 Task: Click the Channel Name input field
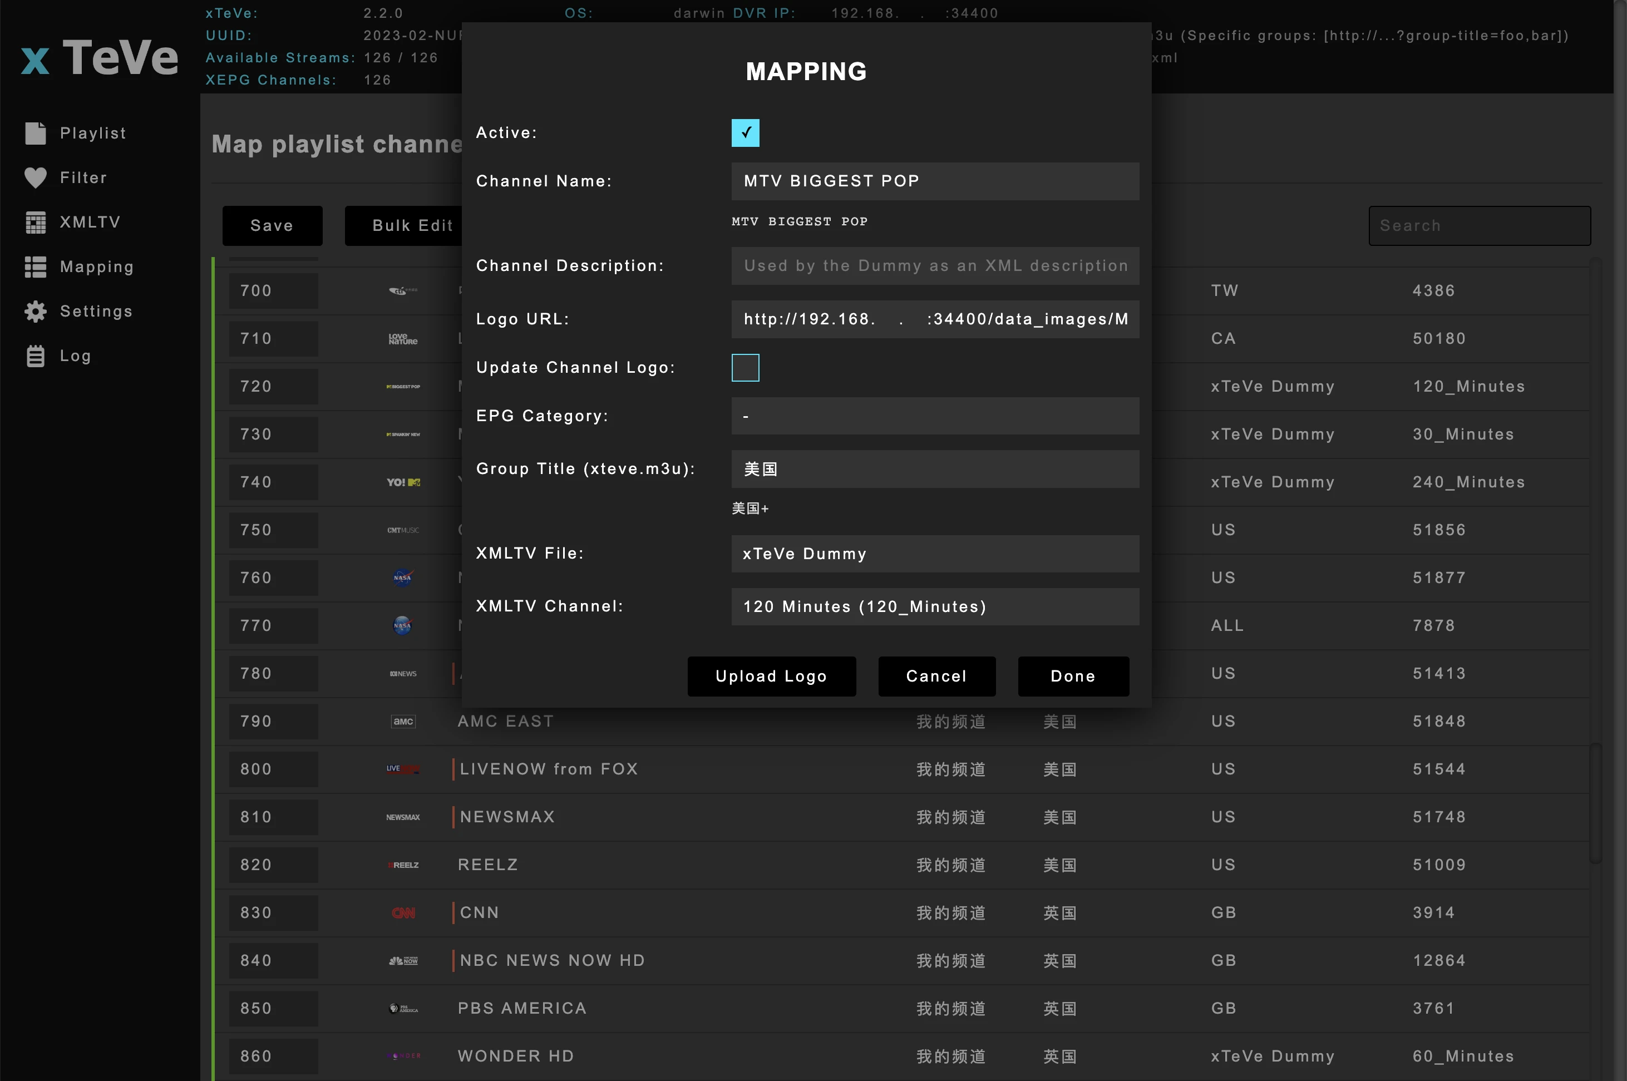click(935, 181)
